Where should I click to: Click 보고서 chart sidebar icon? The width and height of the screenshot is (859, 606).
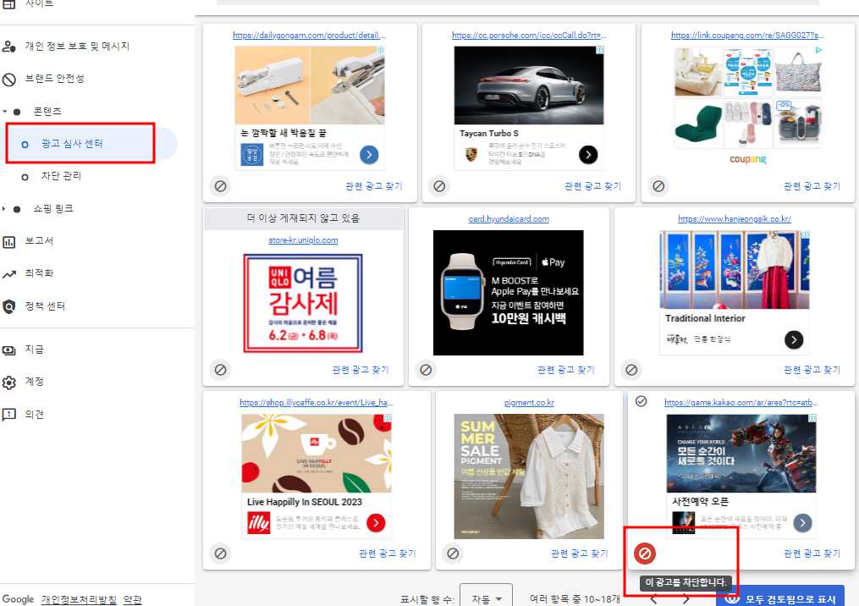[8, 241]
